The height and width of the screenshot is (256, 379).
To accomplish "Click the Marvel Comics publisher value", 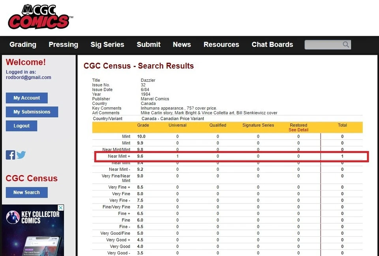I will point(155,99).
